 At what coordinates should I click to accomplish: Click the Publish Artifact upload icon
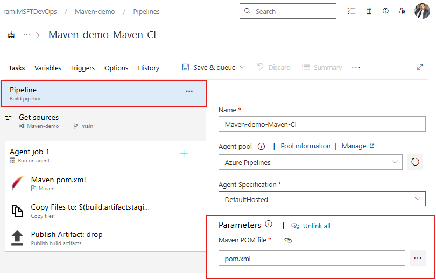17,238
